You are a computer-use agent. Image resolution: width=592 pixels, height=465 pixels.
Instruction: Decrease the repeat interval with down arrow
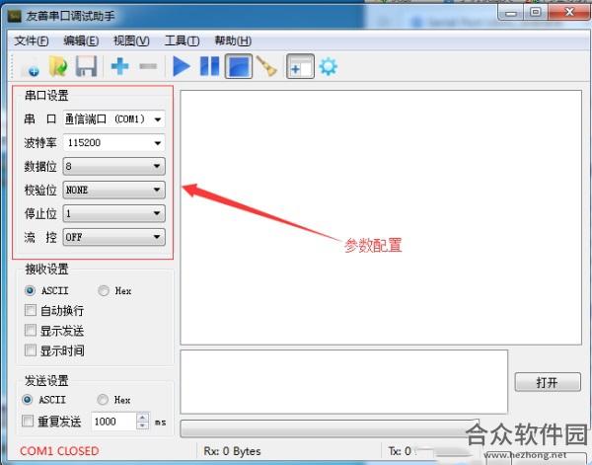(x=142, y=426)
